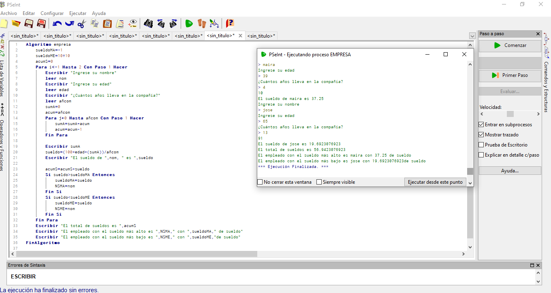This screenshot has height=293, width=551.
Task: Open the help book icon in toolbar
Action: 230,23
